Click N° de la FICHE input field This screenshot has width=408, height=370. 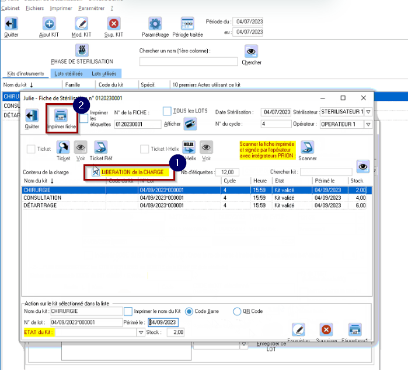click(138, 124)
